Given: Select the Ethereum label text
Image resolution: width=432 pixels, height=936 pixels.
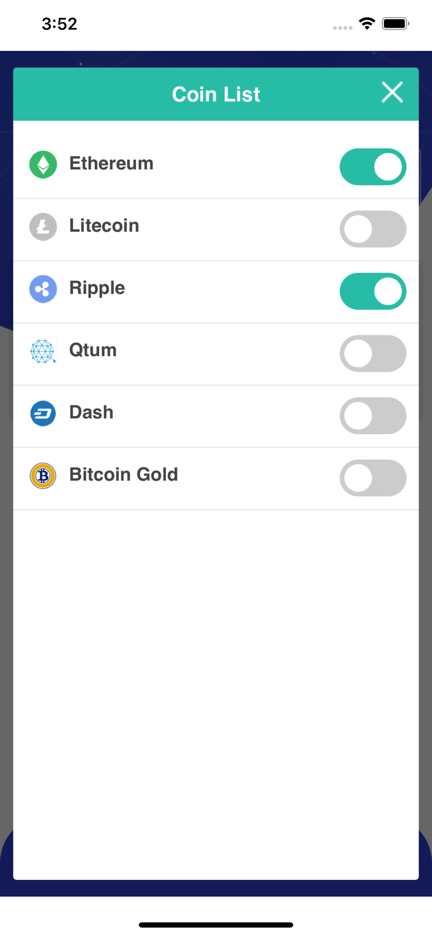Looking at the screenshot, I should click(111, 163).
